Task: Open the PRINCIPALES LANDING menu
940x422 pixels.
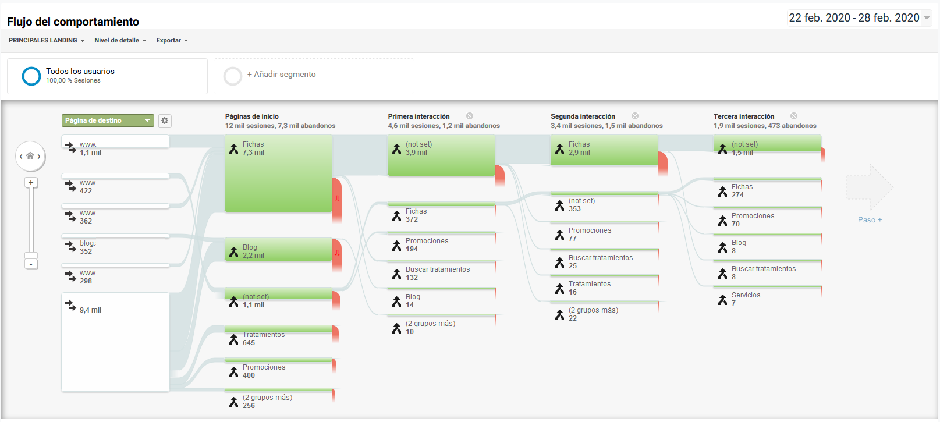Action: point(47,41)
